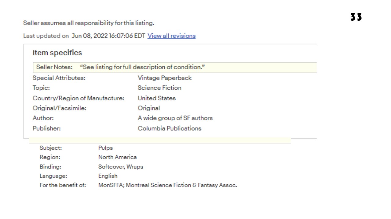Click the For the benefit of label
Image resolution: width=391 pixels, height=219 pixels.
tap(63, 185)
